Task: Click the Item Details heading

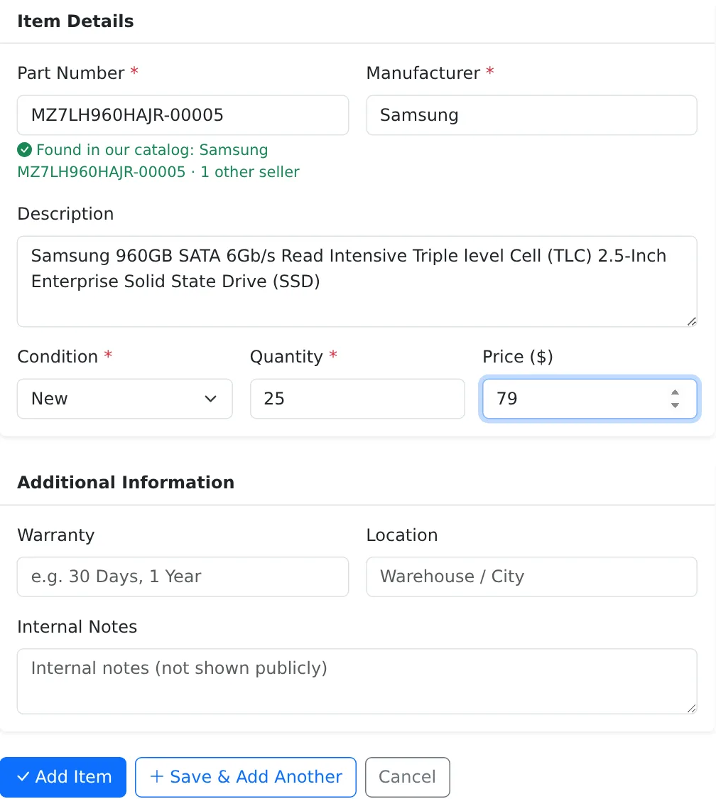Action: point(75,21)
